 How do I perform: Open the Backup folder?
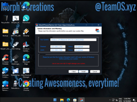[5, 32]
